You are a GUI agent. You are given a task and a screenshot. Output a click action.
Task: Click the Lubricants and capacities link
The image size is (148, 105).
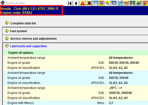coord(28,46)
